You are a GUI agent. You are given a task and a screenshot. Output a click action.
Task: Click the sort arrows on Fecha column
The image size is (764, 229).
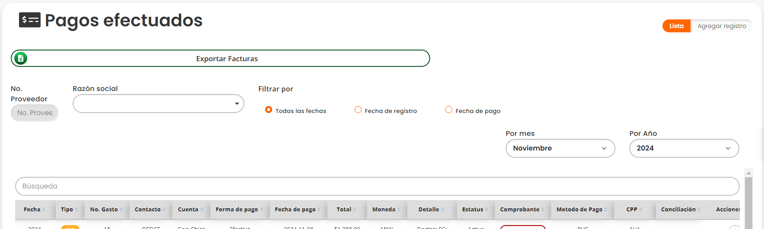(x=44, y=210)
